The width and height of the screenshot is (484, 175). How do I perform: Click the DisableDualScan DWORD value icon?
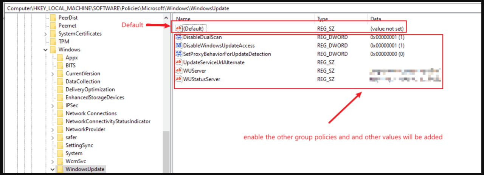[x=179, y=37]
